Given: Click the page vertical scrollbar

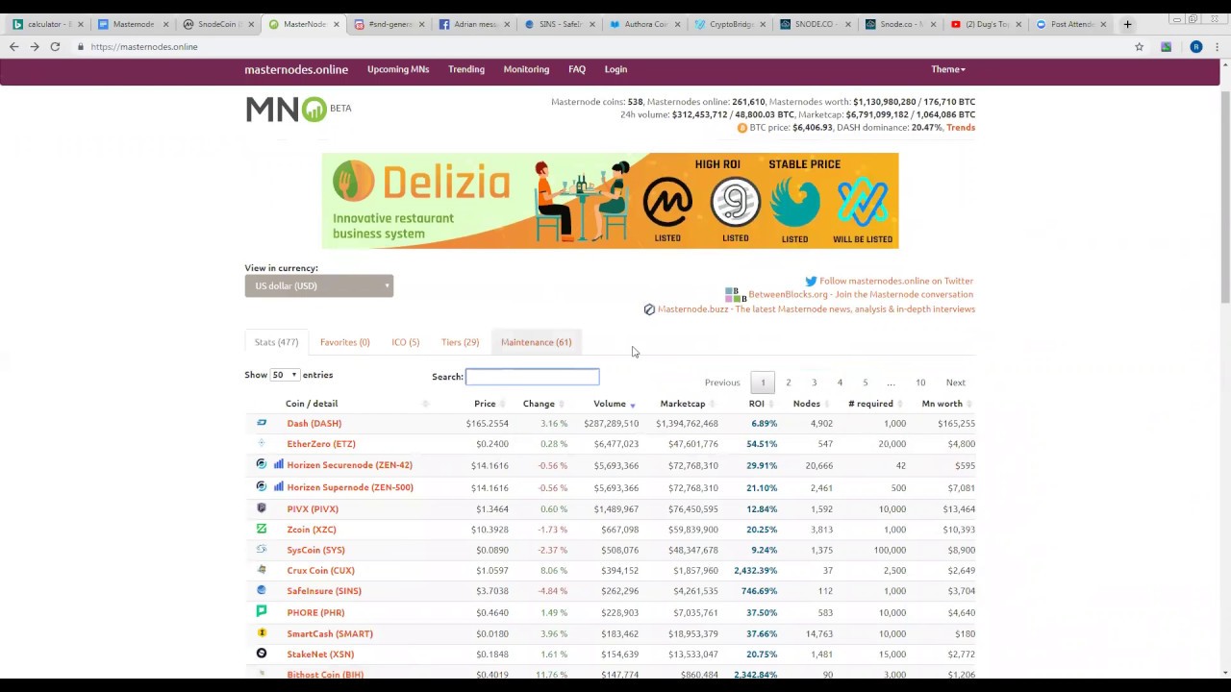Looking at the screenshot, I should [x=1225, y=199].
